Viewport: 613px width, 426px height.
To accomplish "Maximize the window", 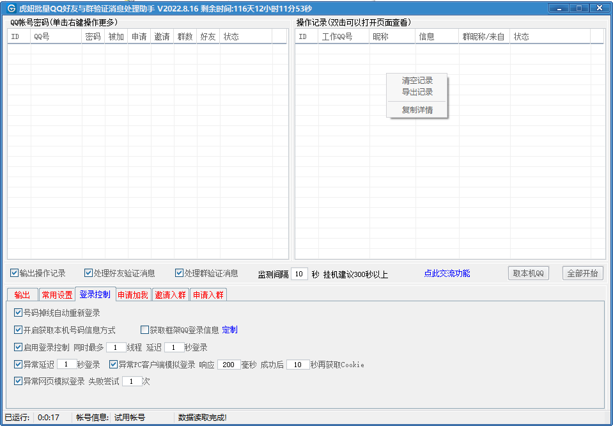I will (x=579, y=8).
